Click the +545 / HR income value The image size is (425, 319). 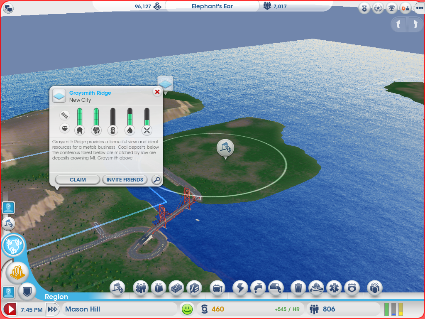click(287, 309)
